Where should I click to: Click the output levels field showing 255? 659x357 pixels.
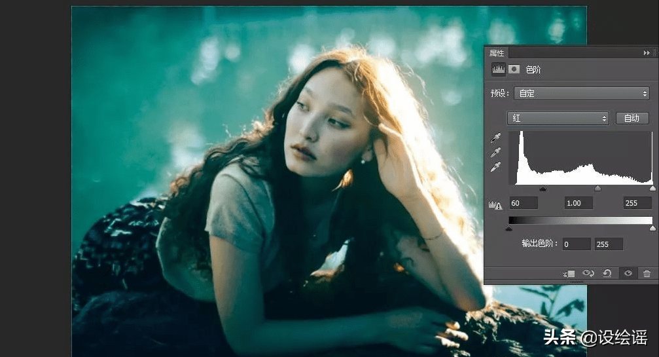click(x=609, y=244)
